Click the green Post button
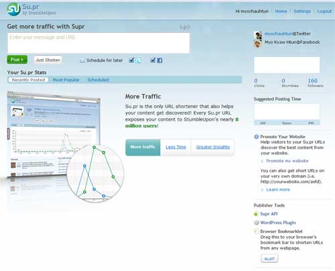The image size is (335, 271). pyautogui.click(x=17, y=60)
